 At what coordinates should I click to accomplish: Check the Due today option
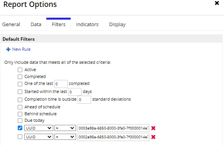20,121
